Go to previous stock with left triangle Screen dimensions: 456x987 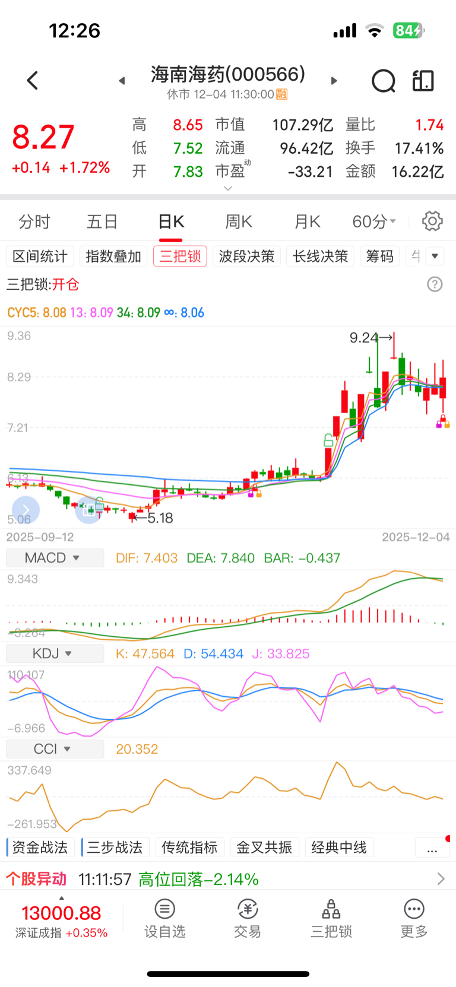pos(122,81)
